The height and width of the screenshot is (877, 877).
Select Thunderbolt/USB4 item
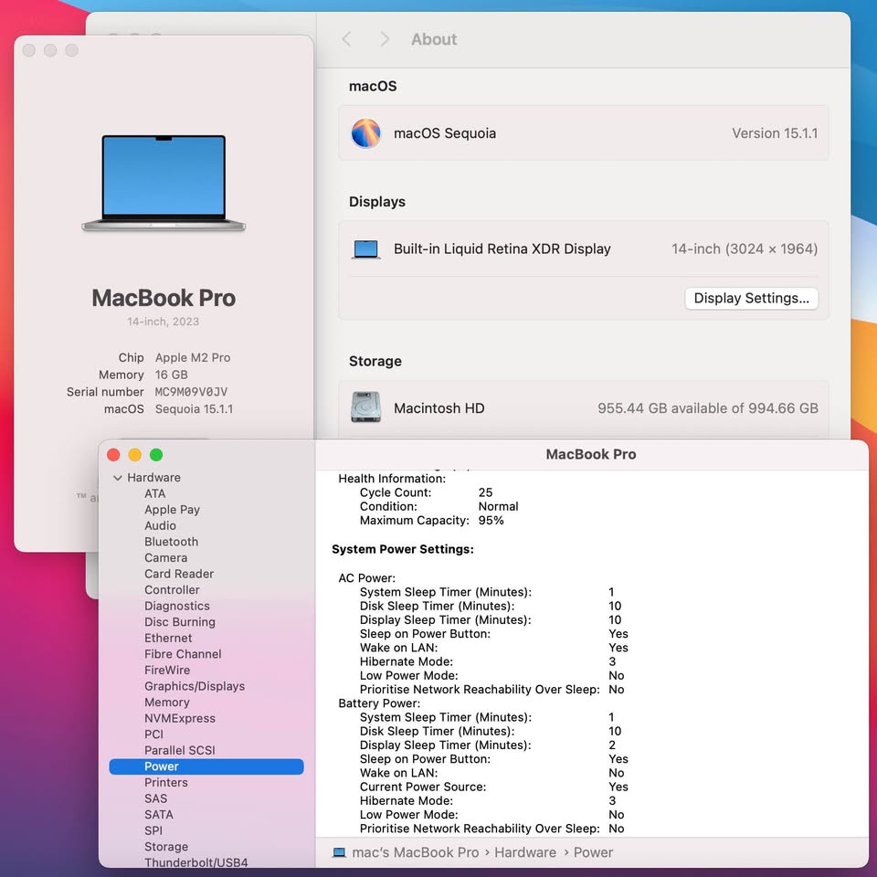(195, 862)
